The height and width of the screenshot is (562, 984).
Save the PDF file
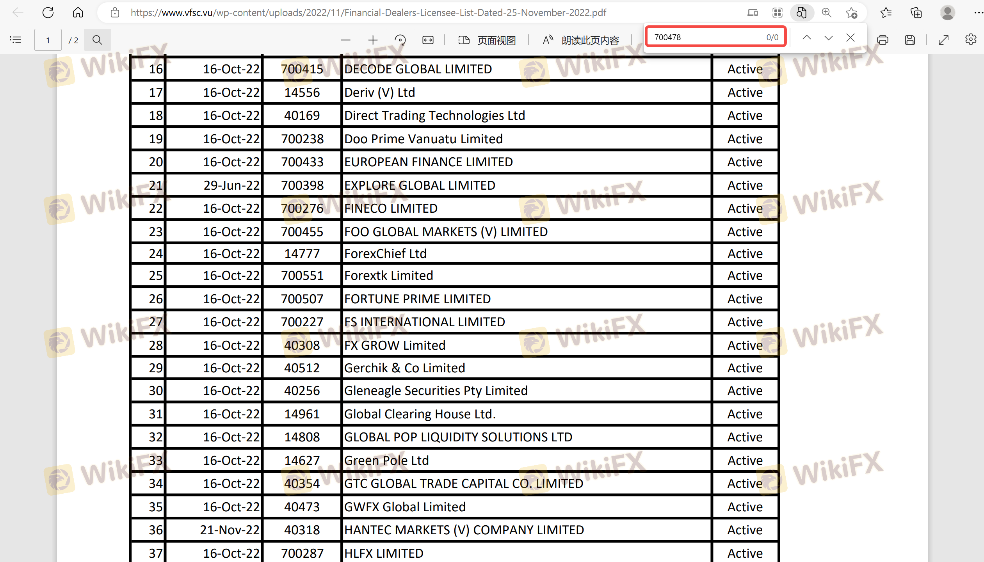tap(910, 40)
